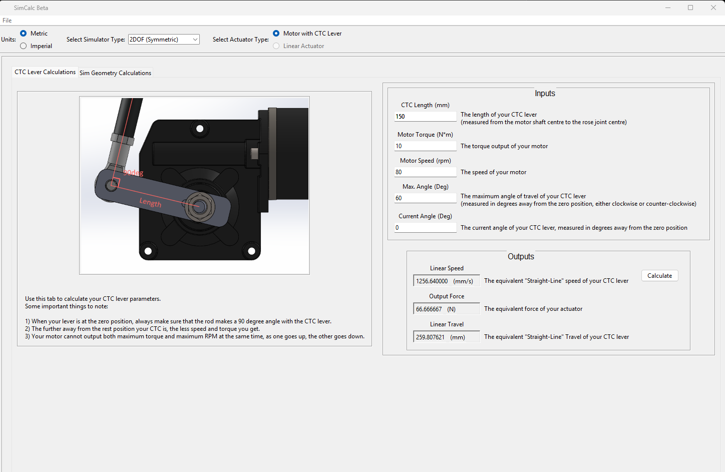
Task: Click the Motor Torque input field
Action: click(x=425, y=146)
